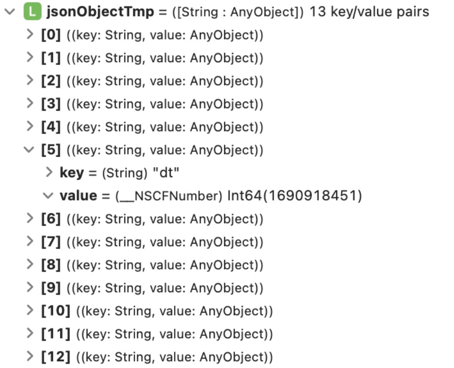This screenshot has width=454, height=368.
Task: Expand dictionary entry [6]
Action: click(x=30, y=219)
